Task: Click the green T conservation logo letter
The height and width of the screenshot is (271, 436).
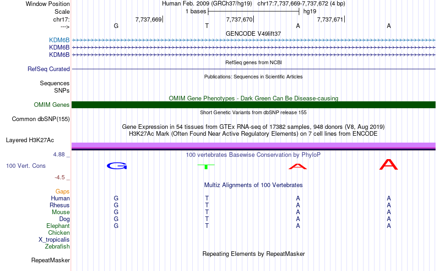Action: click(x=206, y=166)
